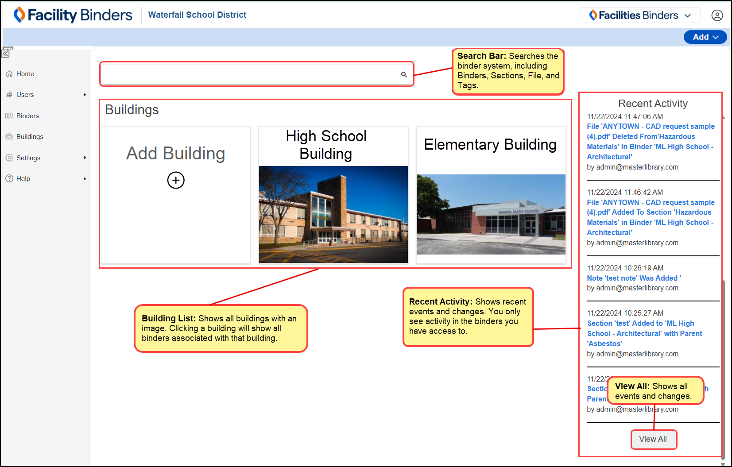Click the Users icon in the sidebar
This screenshot has height=467, width=732.
[9, 95]
